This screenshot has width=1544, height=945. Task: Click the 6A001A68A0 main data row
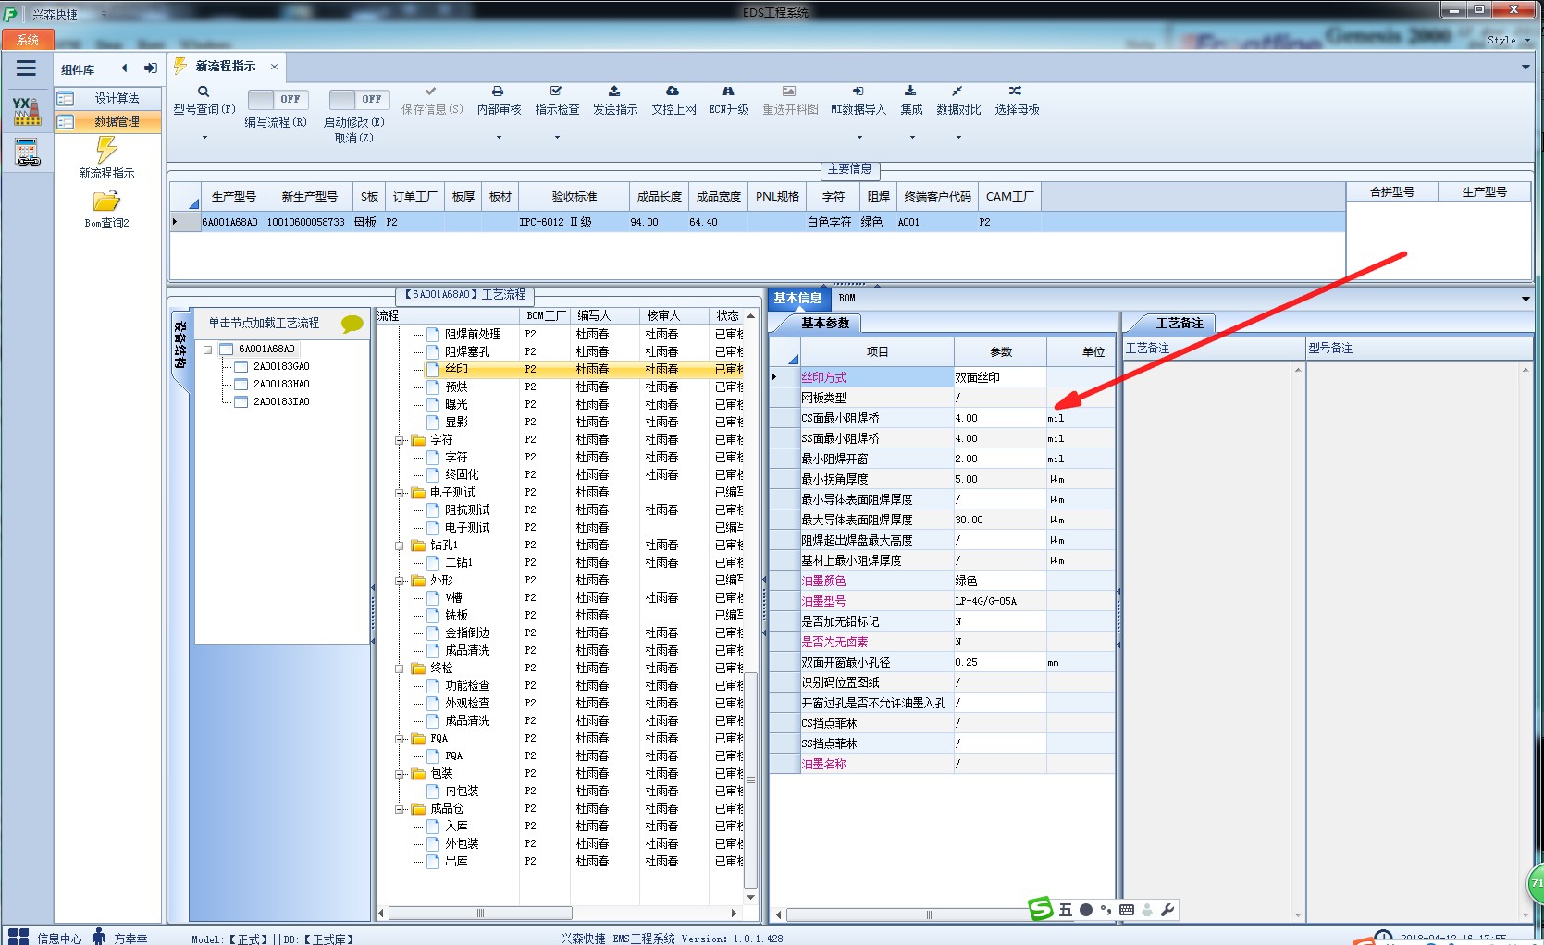click(x=757, y=223)
